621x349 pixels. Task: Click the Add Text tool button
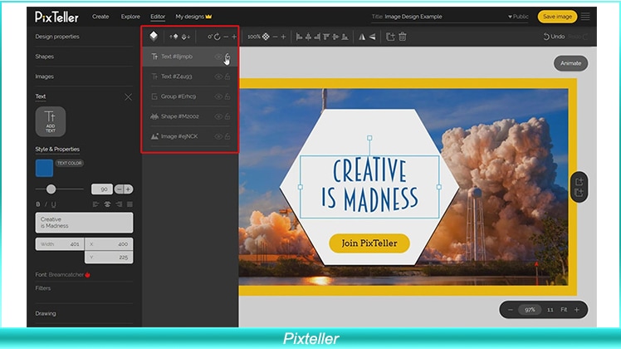click(x=50, y=121)
